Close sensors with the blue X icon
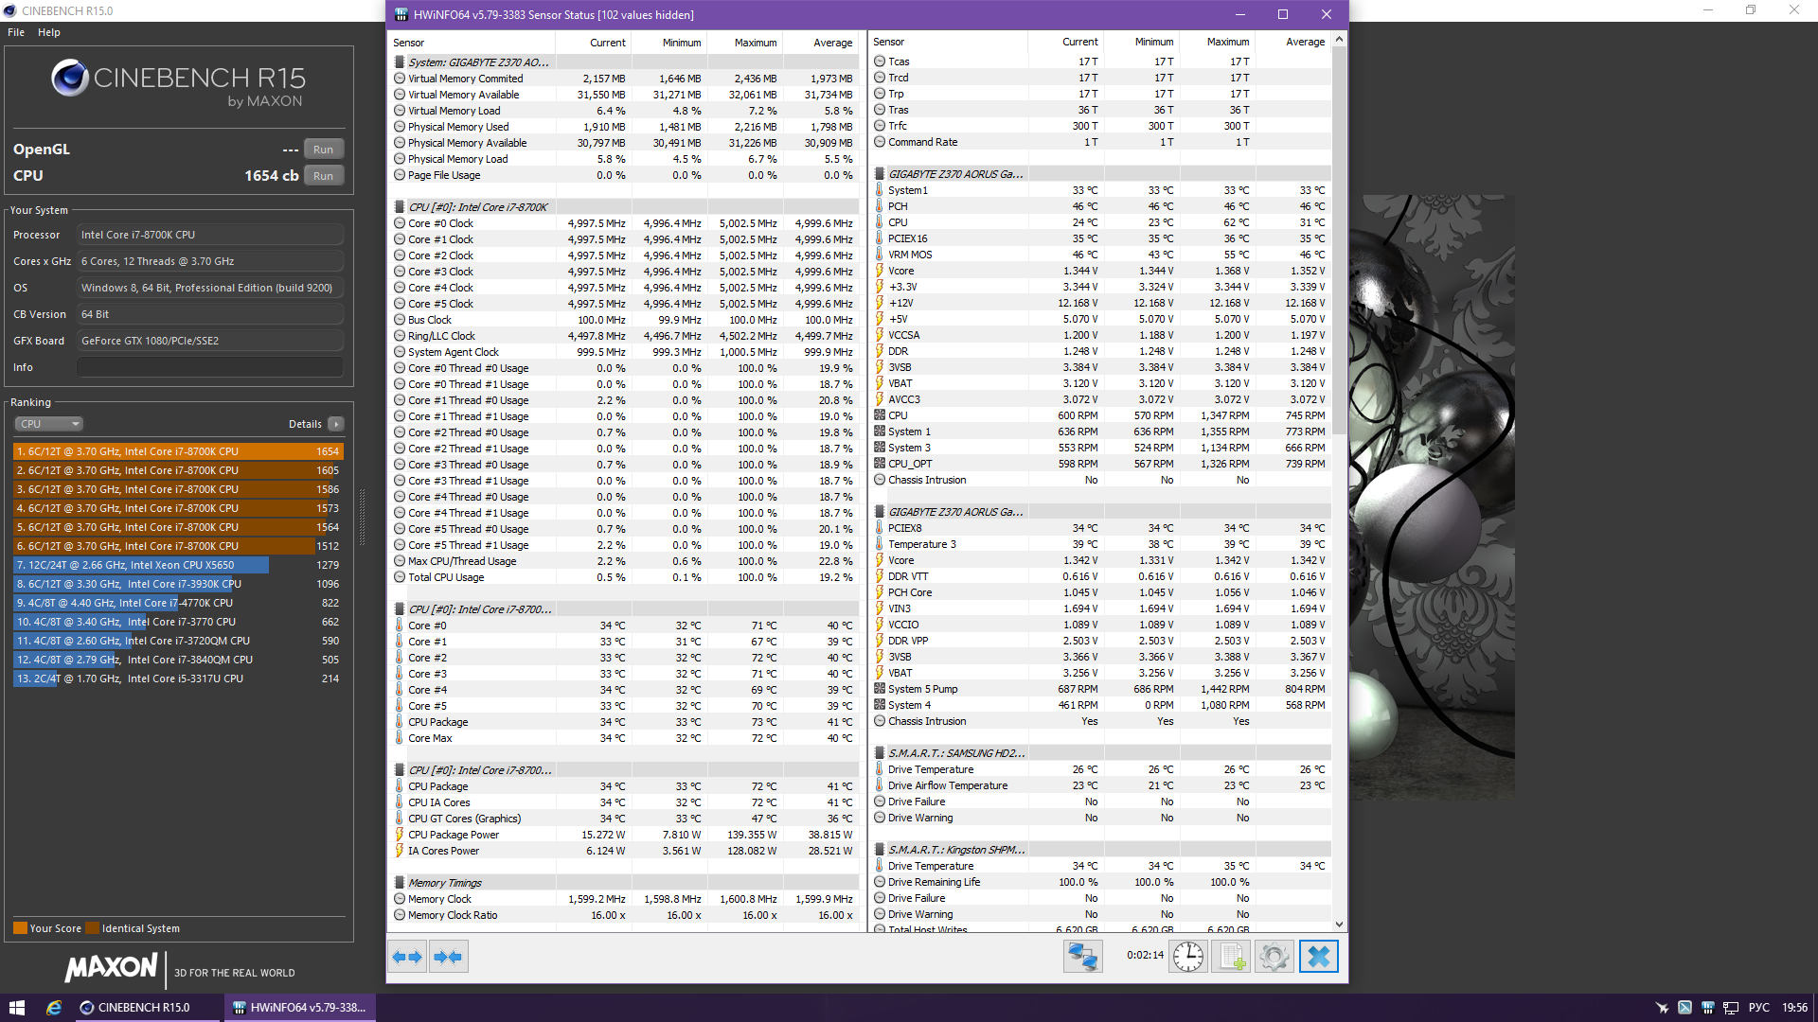The height and width of the screenshot is (1022, 1818). point(1318,957)
